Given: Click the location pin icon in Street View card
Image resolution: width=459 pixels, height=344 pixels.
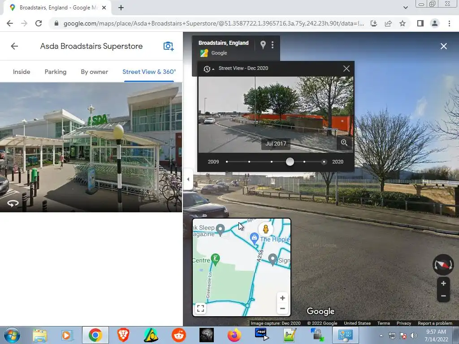Looking at the screenshot, I should coord(263,45).
